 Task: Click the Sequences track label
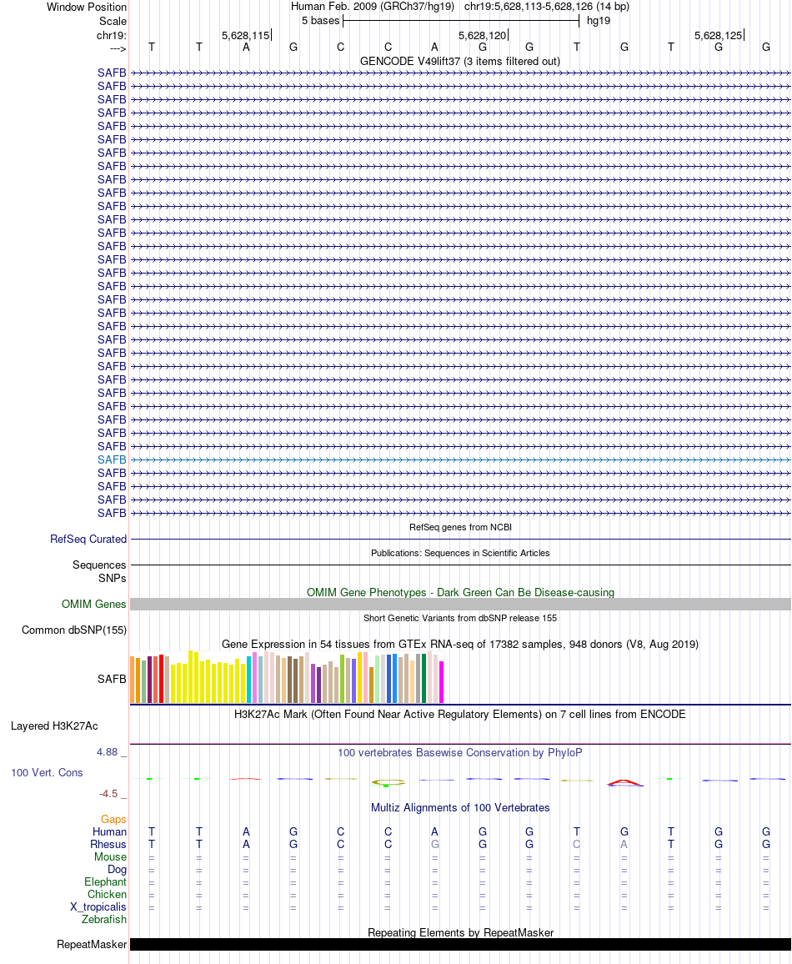tap(99, 565)
